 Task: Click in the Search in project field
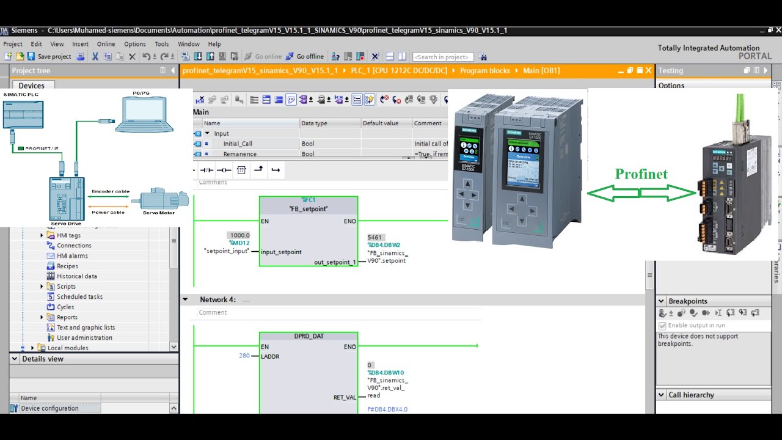pyautogui.click(x=444, y=57)
